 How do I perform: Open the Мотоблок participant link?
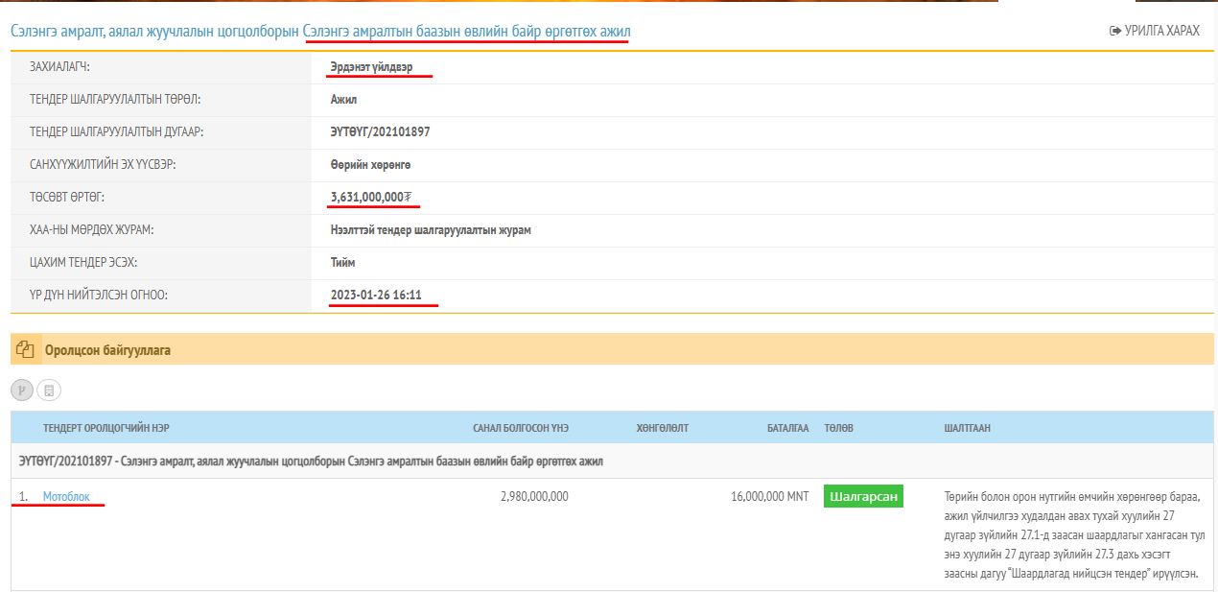click(x=66, y=496)
